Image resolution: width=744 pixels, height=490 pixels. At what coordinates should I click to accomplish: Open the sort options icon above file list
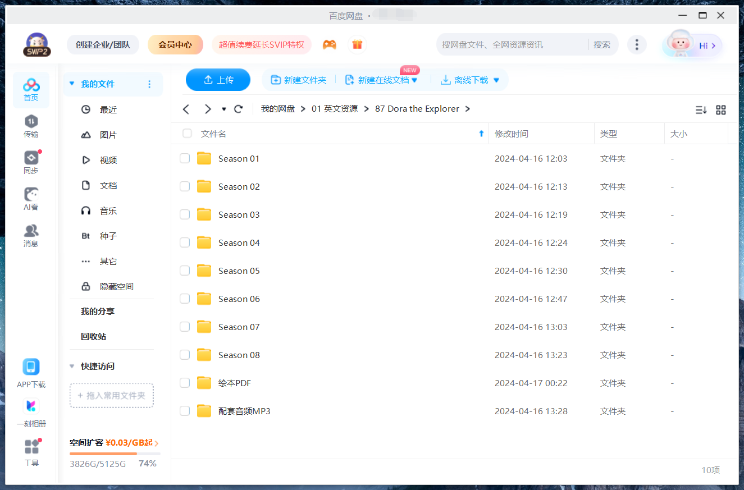[x=701, y=110]
